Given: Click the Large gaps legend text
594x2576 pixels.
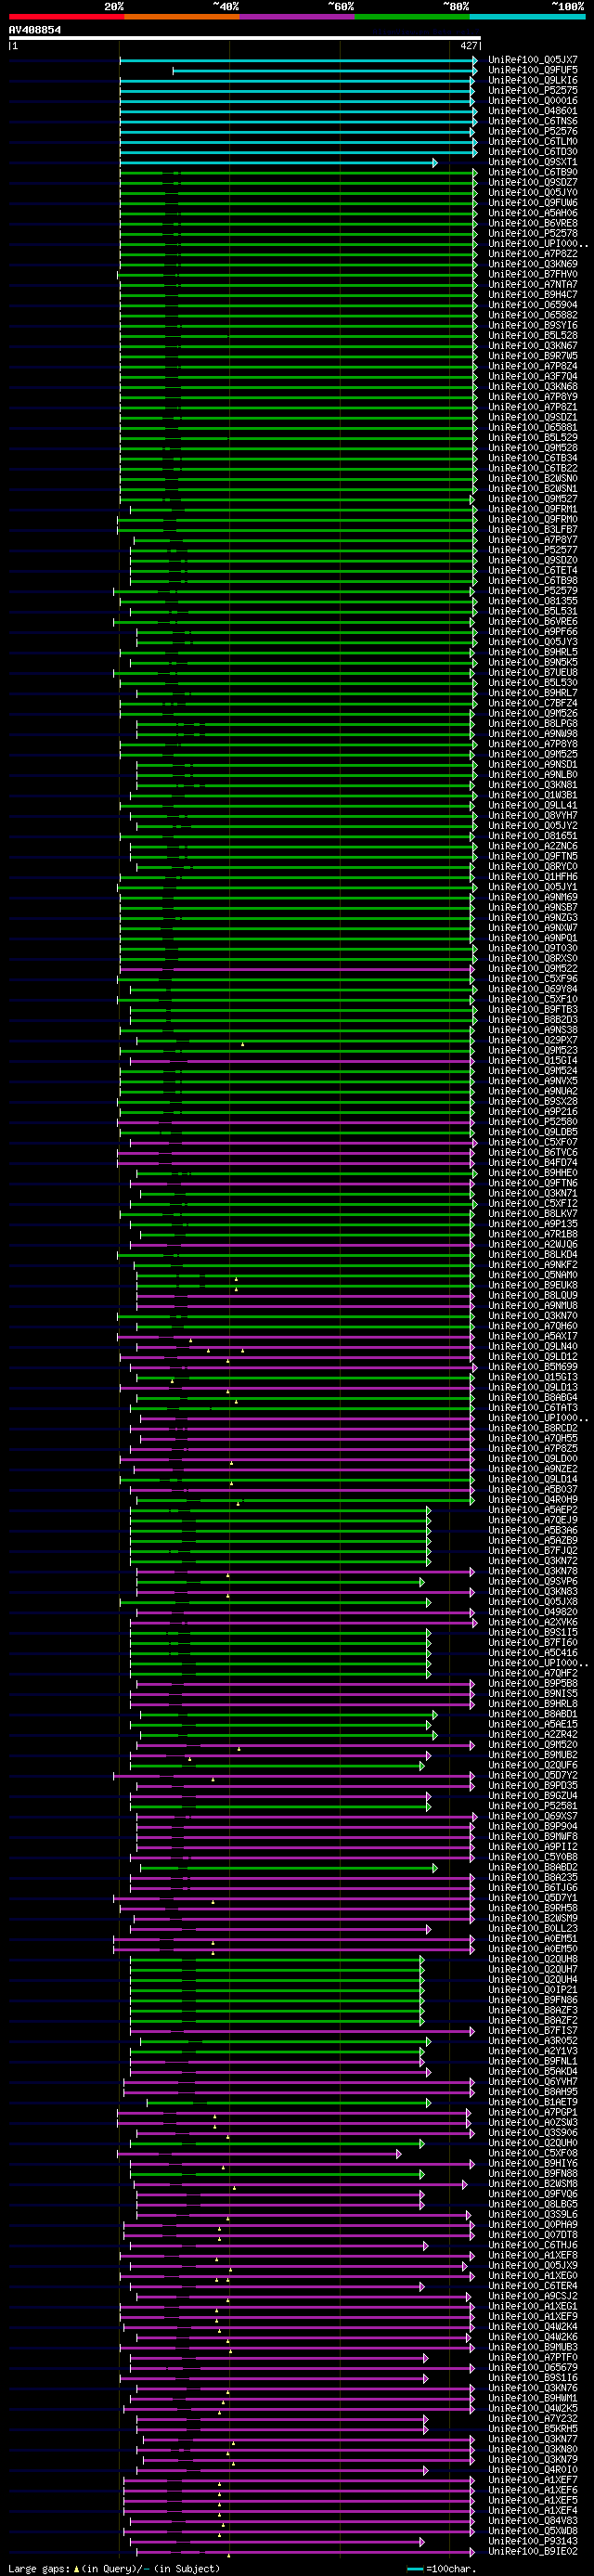Looking at the screenshot, I should pyautogui.click(x=39, y=2569).
